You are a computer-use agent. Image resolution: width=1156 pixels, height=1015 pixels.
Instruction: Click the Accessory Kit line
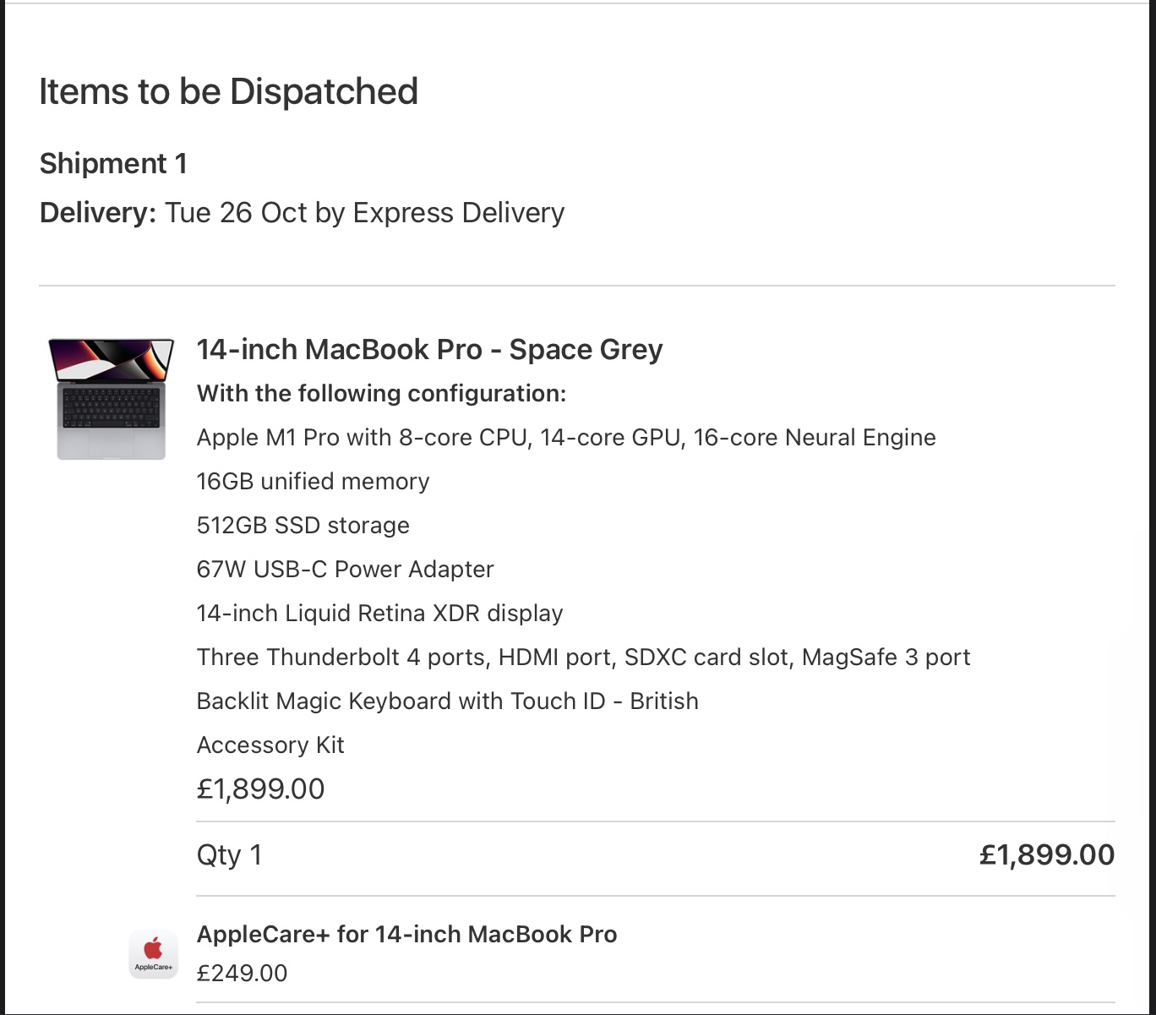point(270,745)
